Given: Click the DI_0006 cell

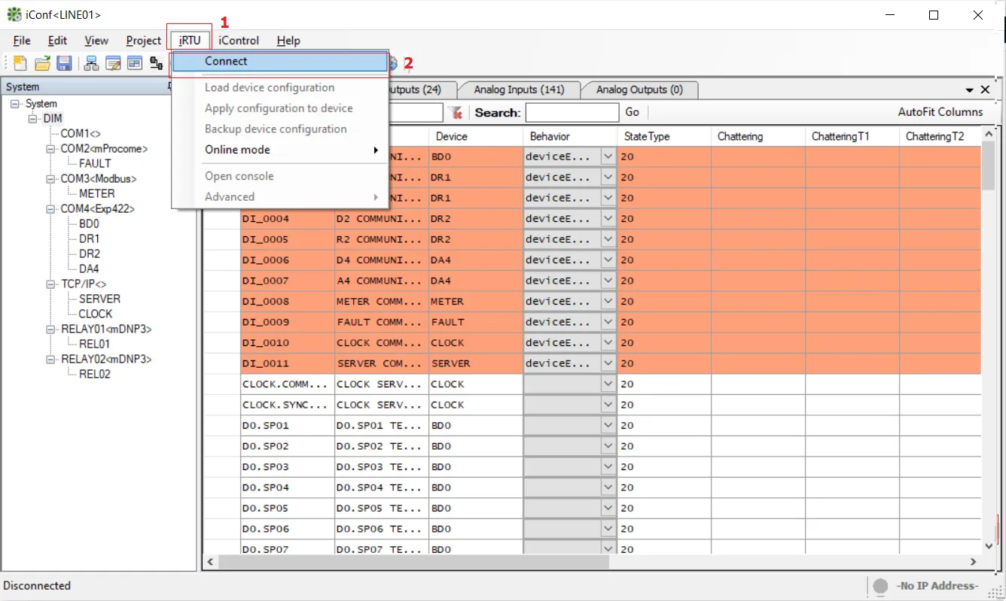Looking at the screenshot, I should (x=288, y=260).
